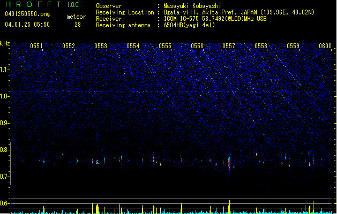Click location text Ogata-vill. Akita-Pref. JAPAN
This screenshot has width=337, height=214.
click(209, 12)
